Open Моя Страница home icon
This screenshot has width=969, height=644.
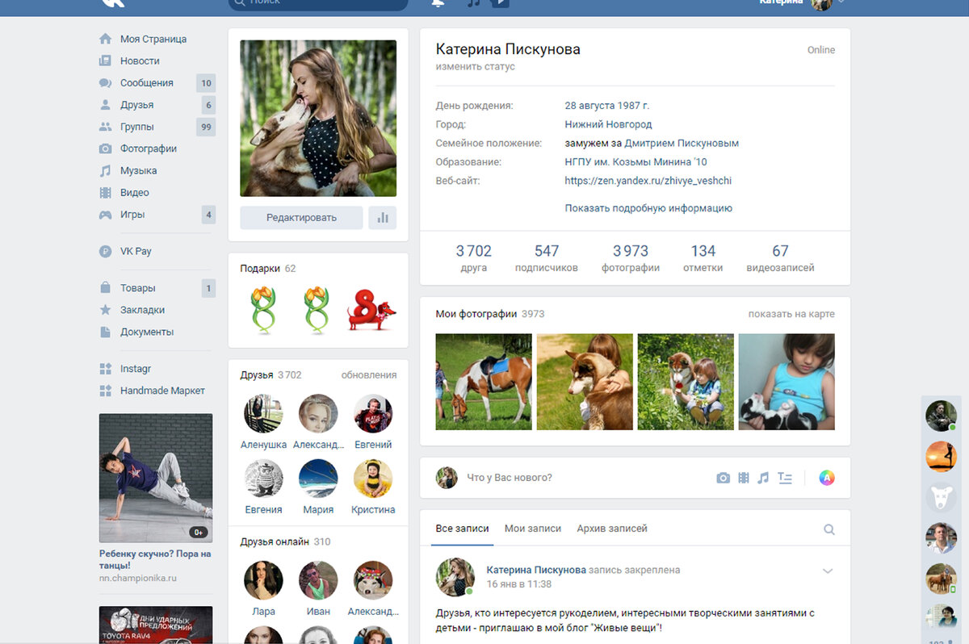point(105,39)
